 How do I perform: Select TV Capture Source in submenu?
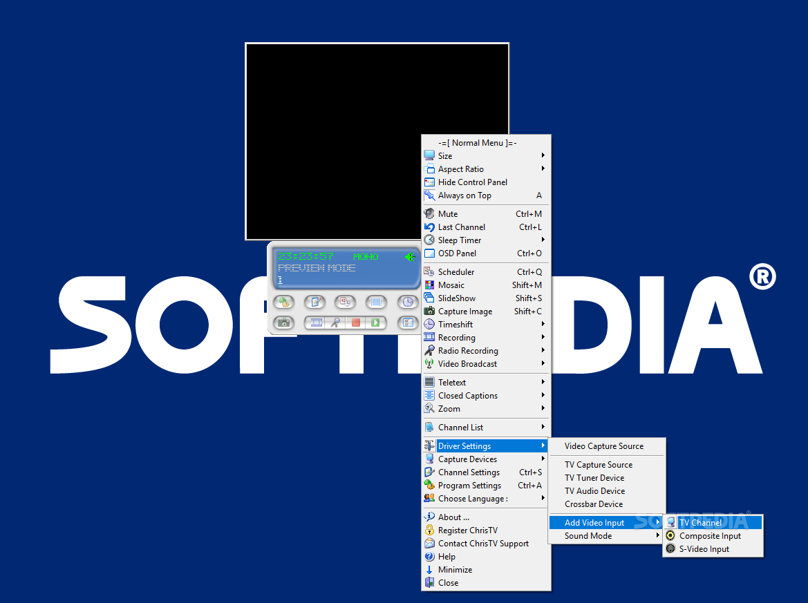coord(607,465)
